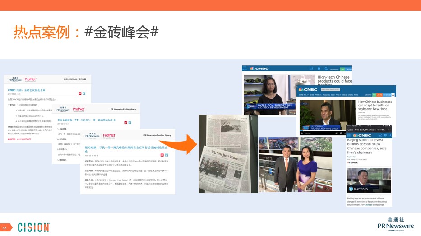This screenshot has width=421, height=236.
Task: Click play circle icon in mobile CNBC header
Action: click(385, 135)
